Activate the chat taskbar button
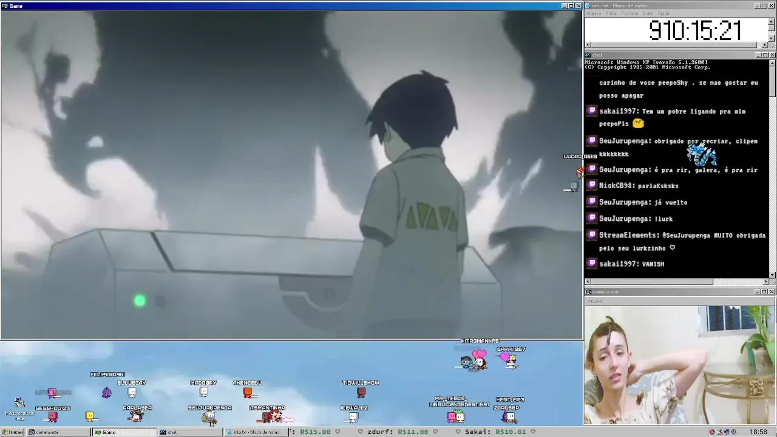Screen dimensions: 777x437 point(190,432)
